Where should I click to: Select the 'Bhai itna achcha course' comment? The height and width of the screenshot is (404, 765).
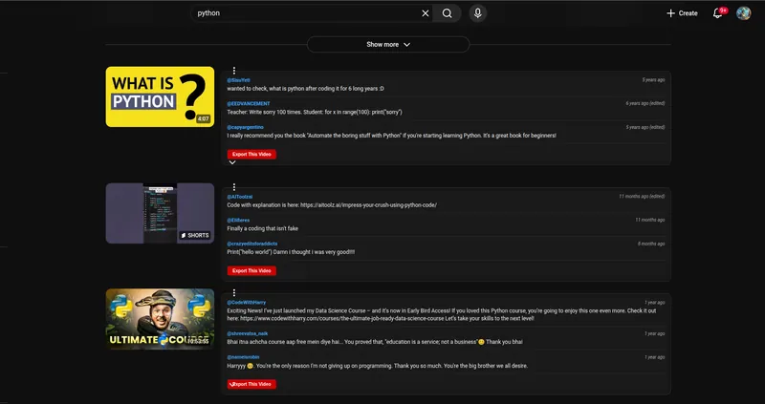[375, 342]
